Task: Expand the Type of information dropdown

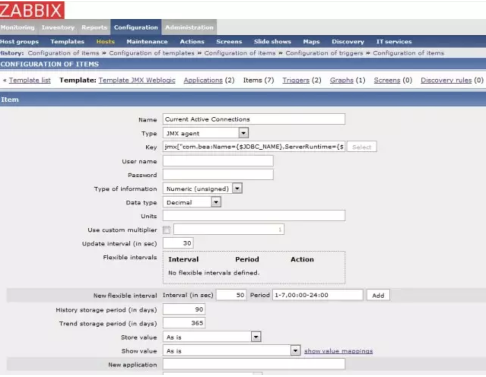Action: point(202,188)
